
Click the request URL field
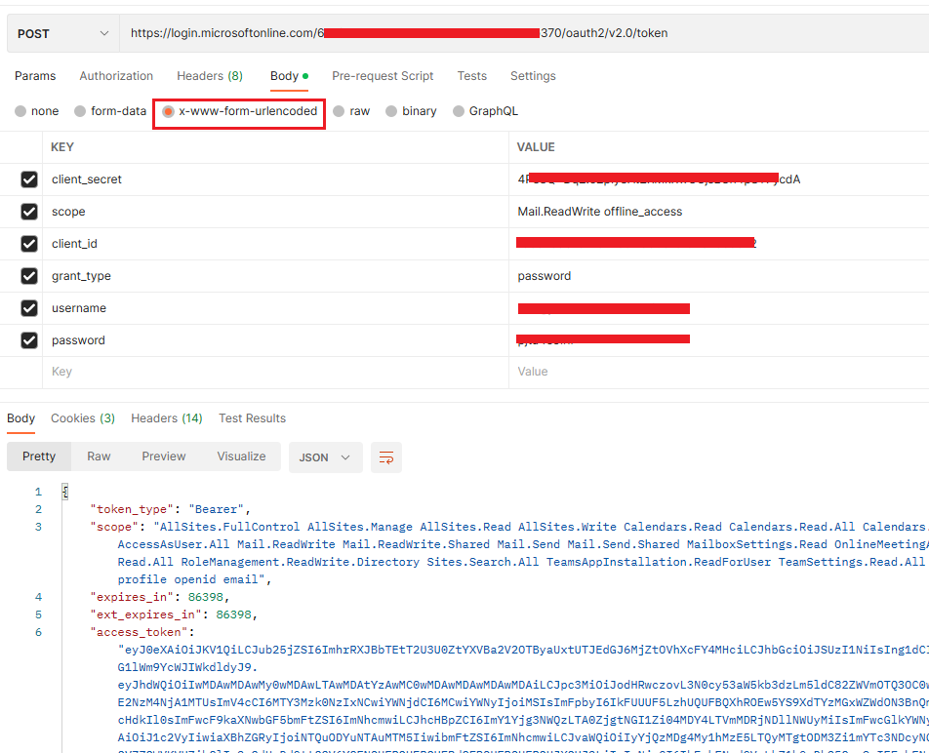coord(524,33)
